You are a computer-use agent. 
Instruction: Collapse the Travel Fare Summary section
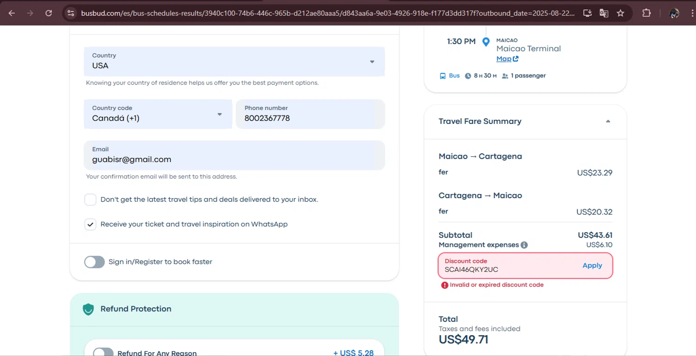[608, 122]
